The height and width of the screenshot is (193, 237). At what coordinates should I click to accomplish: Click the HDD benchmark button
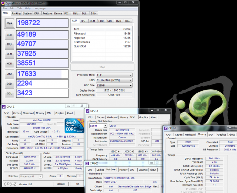9,63
